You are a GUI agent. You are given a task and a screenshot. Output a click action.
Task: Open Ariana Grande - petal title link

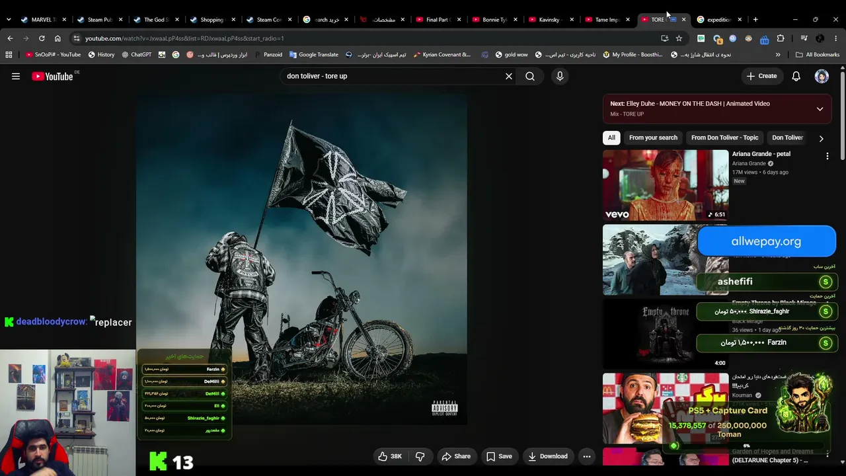pos(761,154)
